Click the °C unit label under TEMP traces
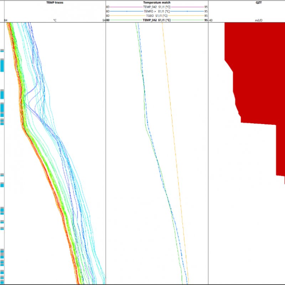285x285 pixels. coord(55,20)
